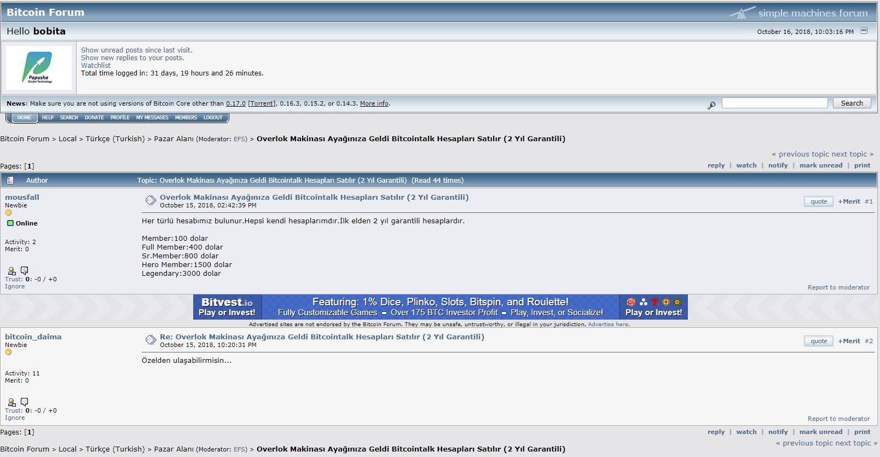This screenshot has width=880, height=457.
Task: Give +Merit to post #2
Action: pyautogui.click(x=849, y=341)
